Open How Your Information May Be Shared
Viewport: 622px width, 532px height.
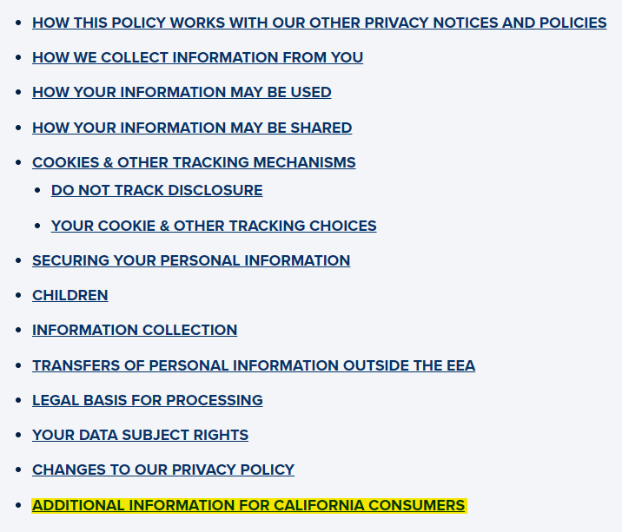[x=192, y=128]
